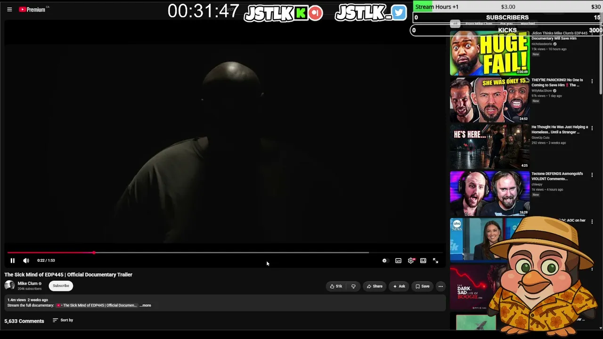Open the 'HUGE FAIL!' video thumbnail
Screen dimensions: 603x339
[x=489, y=53]
